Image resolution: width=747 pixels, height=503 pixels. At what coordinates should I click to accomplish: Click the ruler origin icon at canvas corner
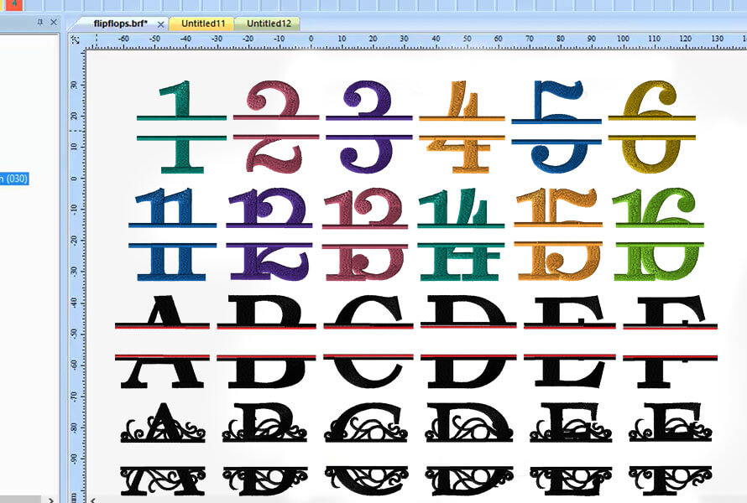coord(76,39)
